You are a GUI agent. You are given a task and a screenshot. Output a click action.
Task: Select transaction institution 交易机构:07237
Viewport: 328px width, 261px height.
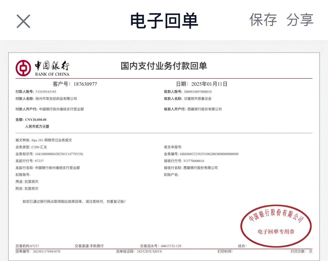coord(27,246)
